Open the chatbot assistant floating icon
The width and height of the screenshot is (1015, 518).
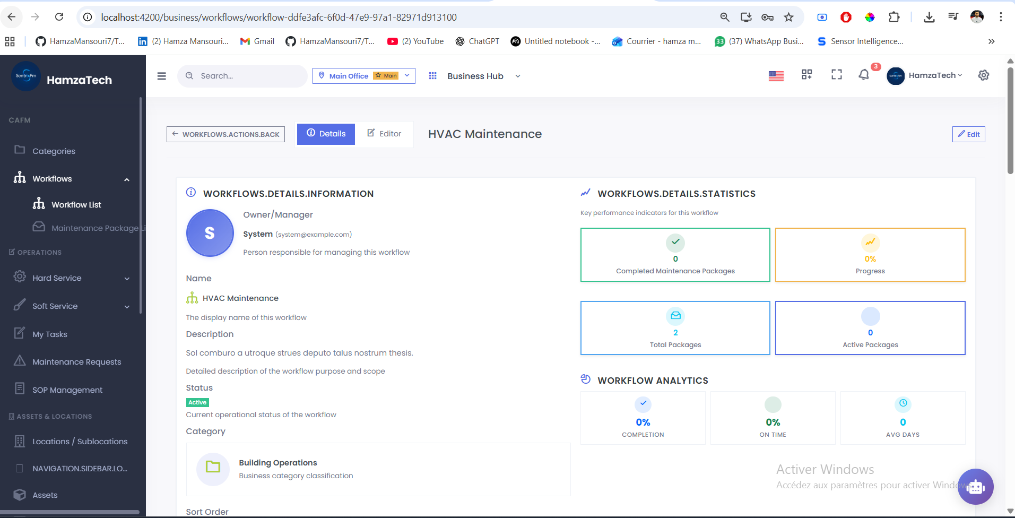[975, 487]
